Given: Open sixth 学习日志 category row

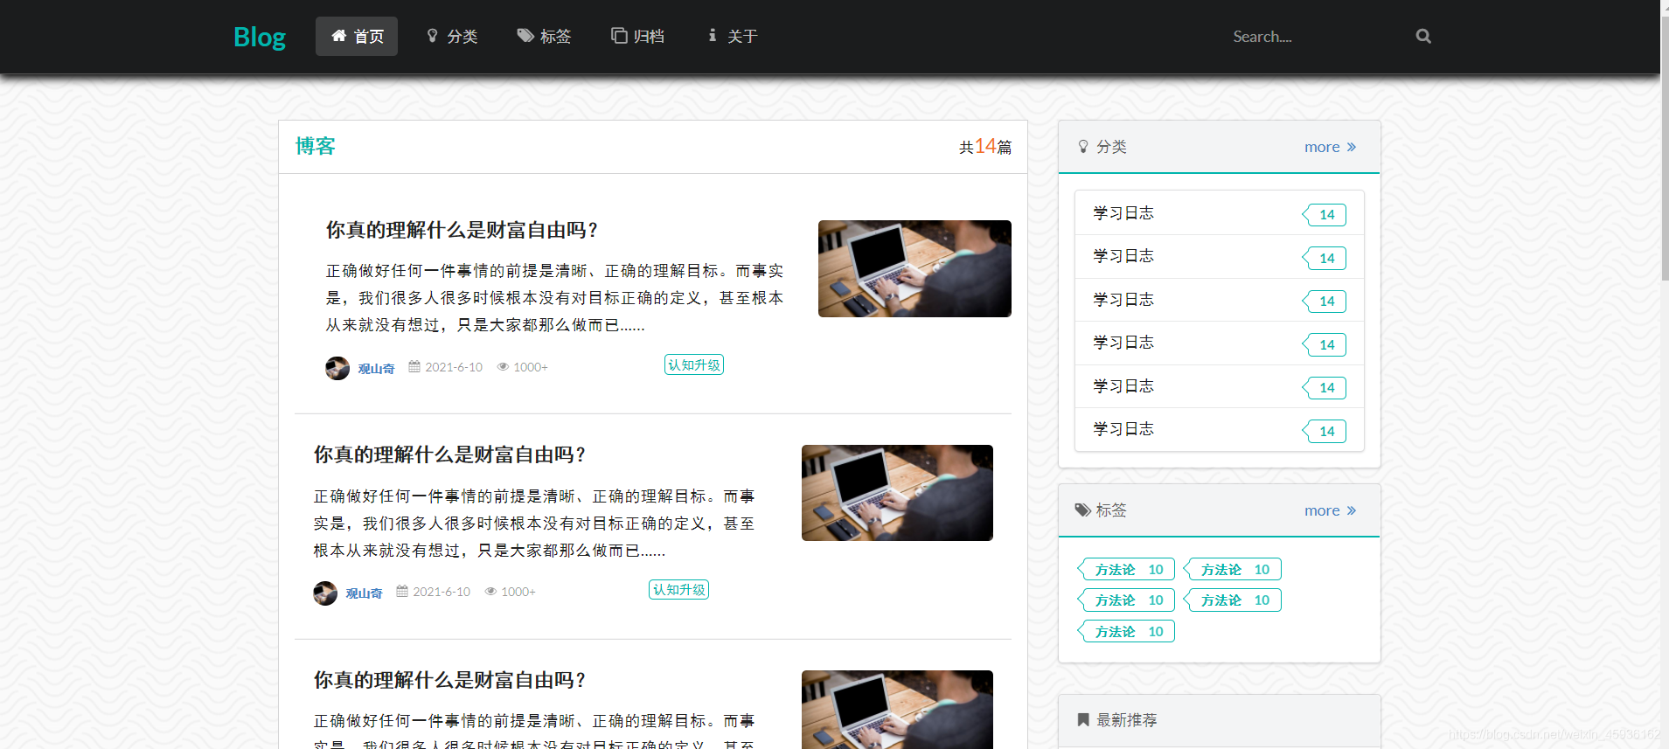Looking at the screenshot, I should tap(1219, 430).
